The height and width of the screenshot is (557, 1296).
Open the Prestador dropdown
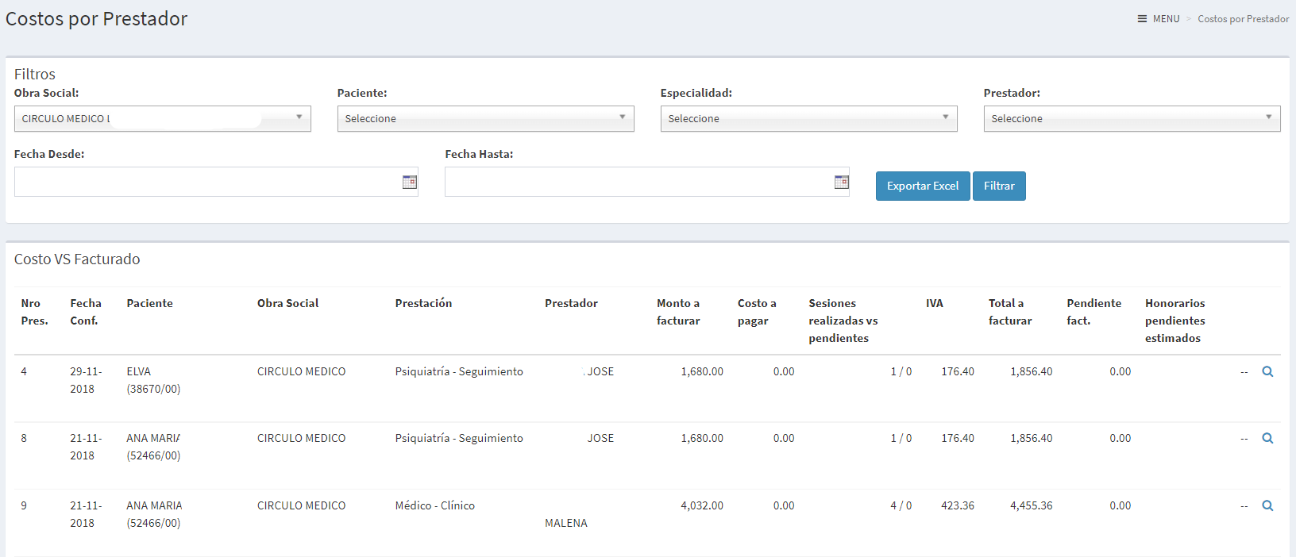[1132, 118]
